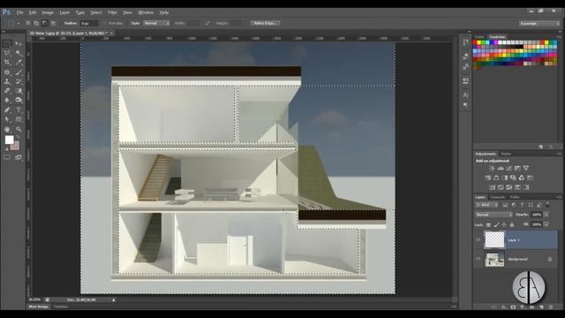Open the status bar info arrow
The height and width of the screenshot is (318, 565).
(x=114, y=300)
